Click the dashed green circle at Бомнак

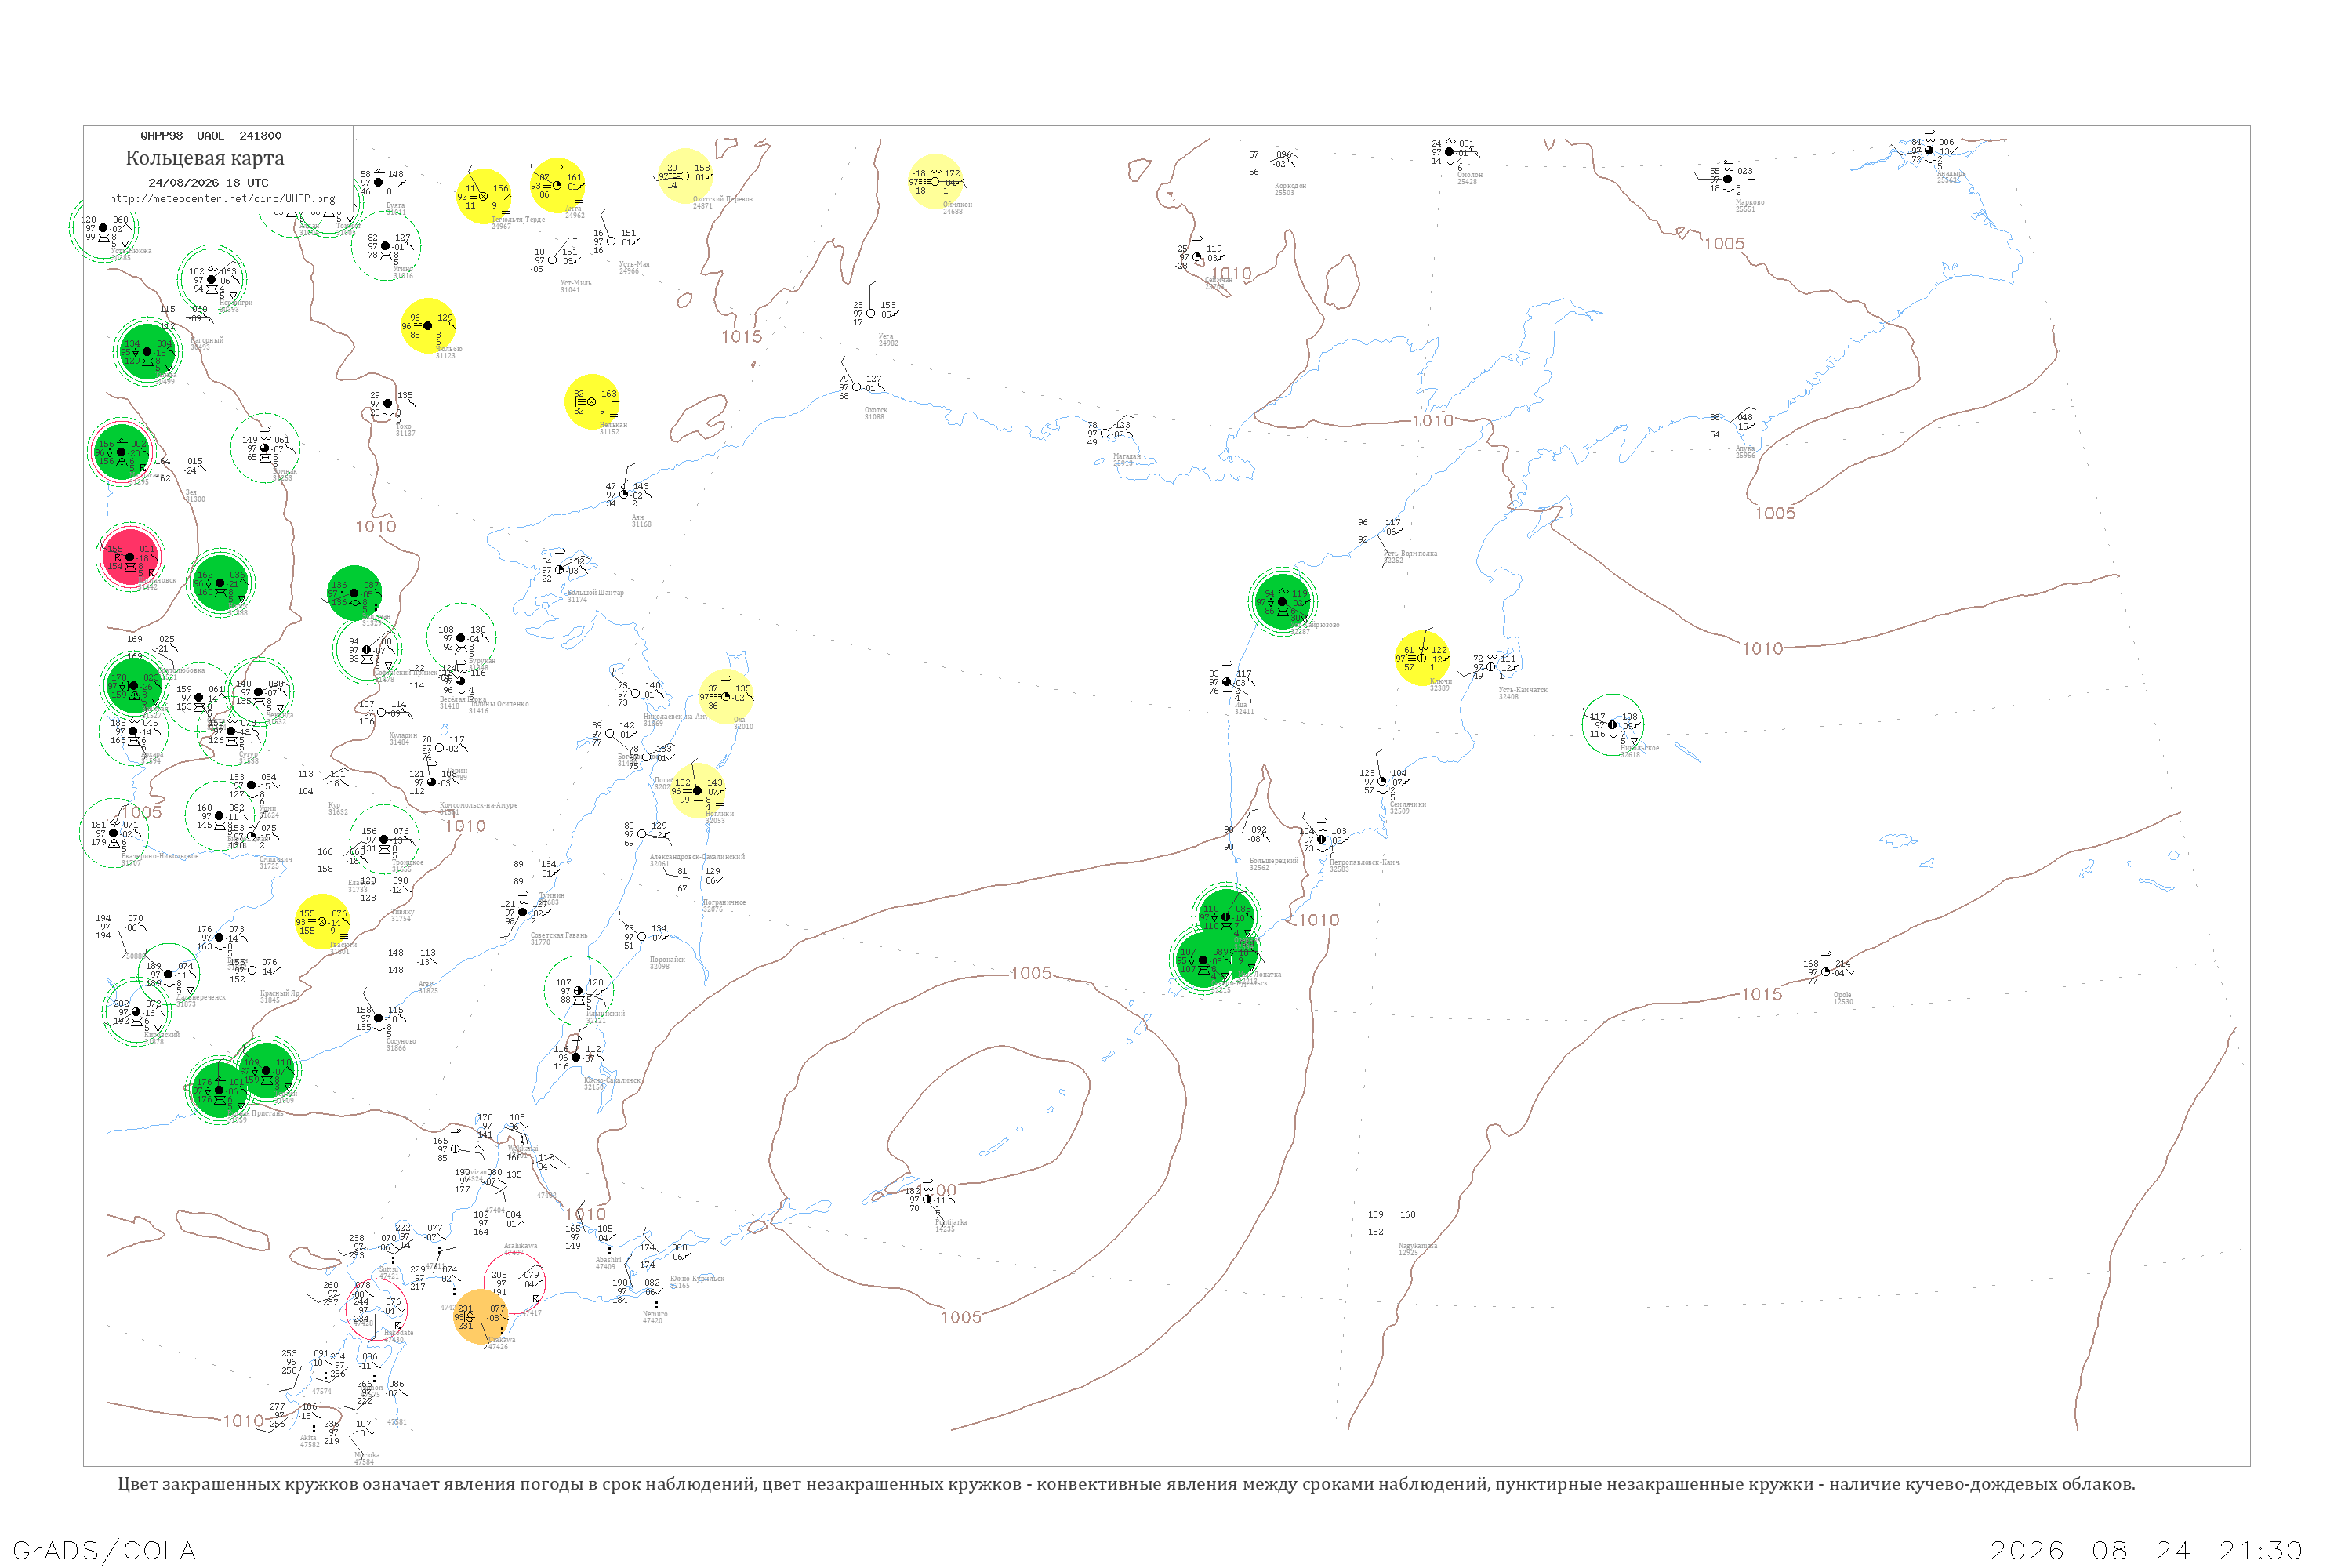click(265, 448)
